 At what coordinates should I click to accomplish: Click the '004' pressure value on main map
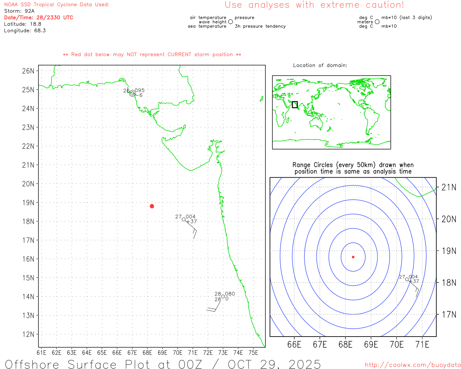[191, 217]
